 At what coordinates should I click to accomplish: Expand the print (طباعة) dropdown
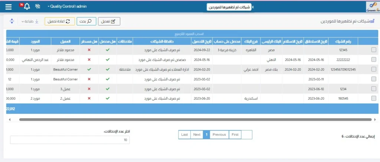(x=30, y=22)
